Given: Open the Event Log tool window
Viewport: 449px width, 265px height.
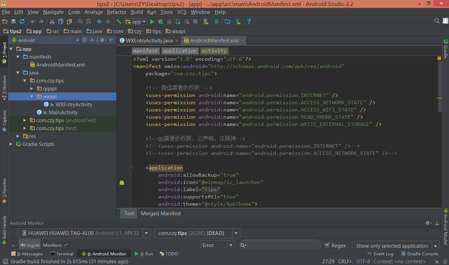Looking at the screenshot, I should pos(380,254).
